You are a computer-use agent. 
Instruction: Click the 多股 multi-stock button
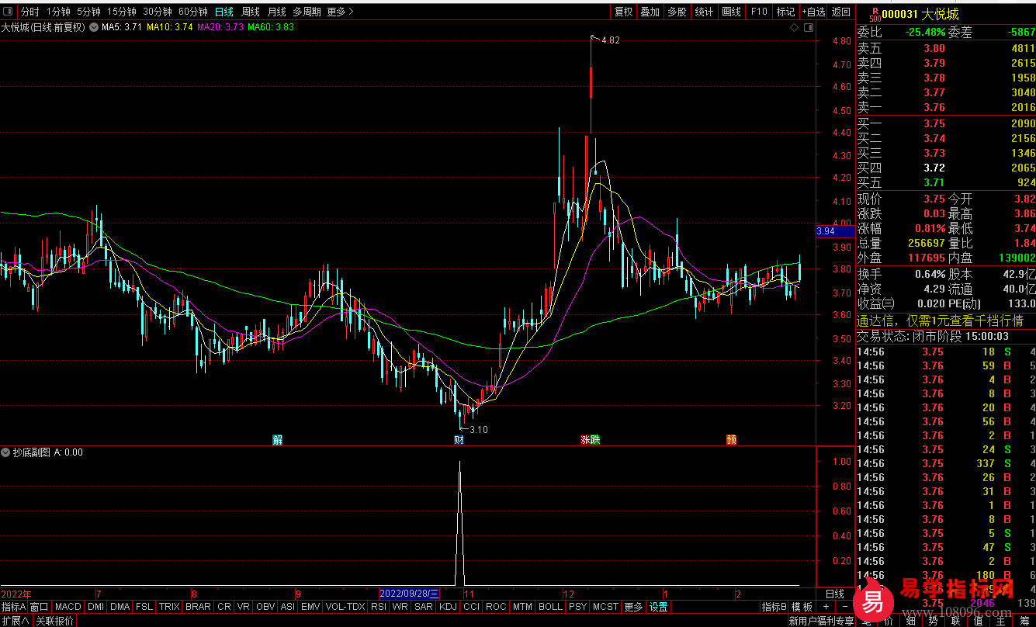[x=677, y=12]
